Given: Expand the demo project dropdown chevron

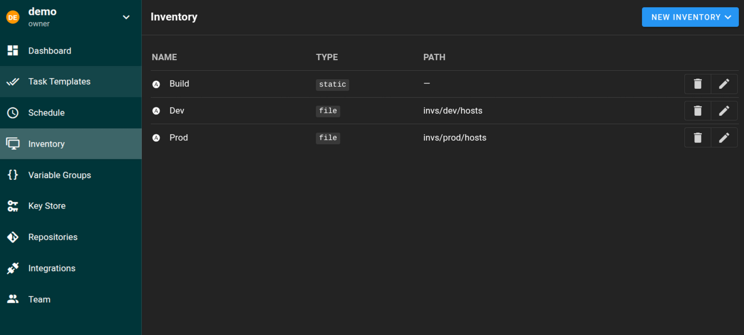Looking at the screenshot, I should click(x=127, y=17).
